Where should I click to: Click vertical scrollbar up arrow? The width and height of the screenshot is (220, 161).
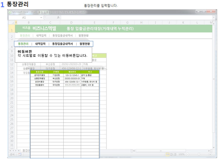pyautogui.click(x=214, y=24)
